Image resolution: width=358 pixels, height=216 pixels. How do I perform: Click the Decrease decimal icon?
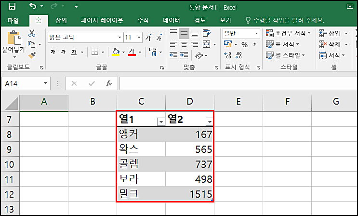(239, 55)
